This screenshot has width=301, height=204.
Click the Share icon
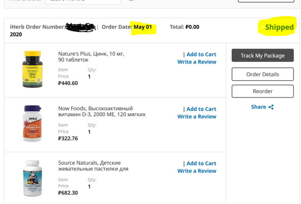(x=271, y=107)
